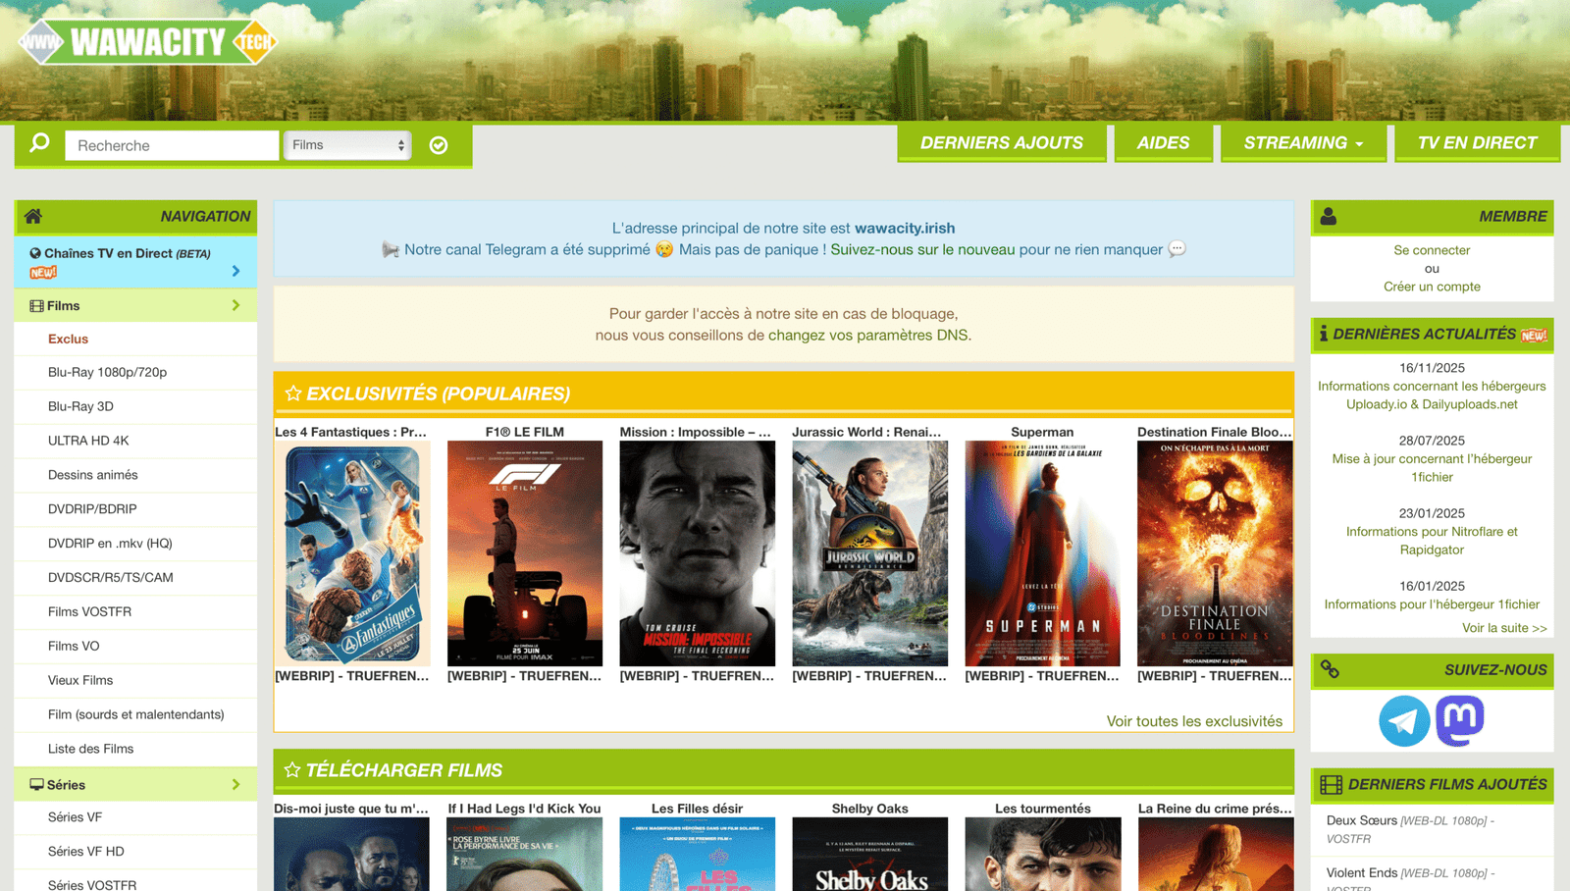Open the Superman movie poster
Image resolution: width=1570 pixels, height=891 pixels.
[x=1042, y=553]
